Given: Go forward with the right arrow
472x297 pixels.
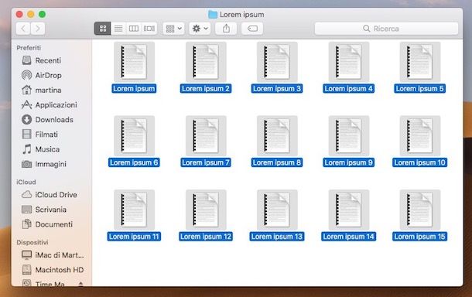Looking at the screenshot, I should coord(38,29).
